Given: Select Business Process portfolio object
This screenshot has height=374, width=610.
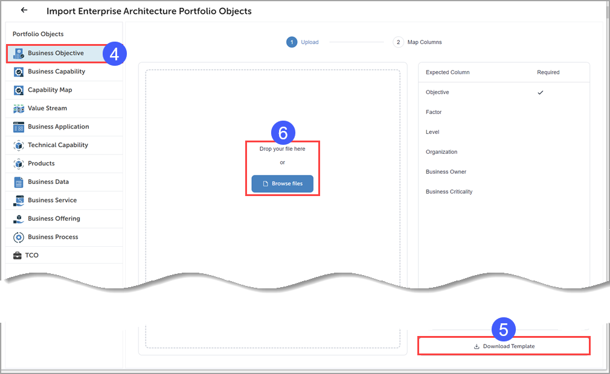Looking at the screenshot, I should point(53,237).
